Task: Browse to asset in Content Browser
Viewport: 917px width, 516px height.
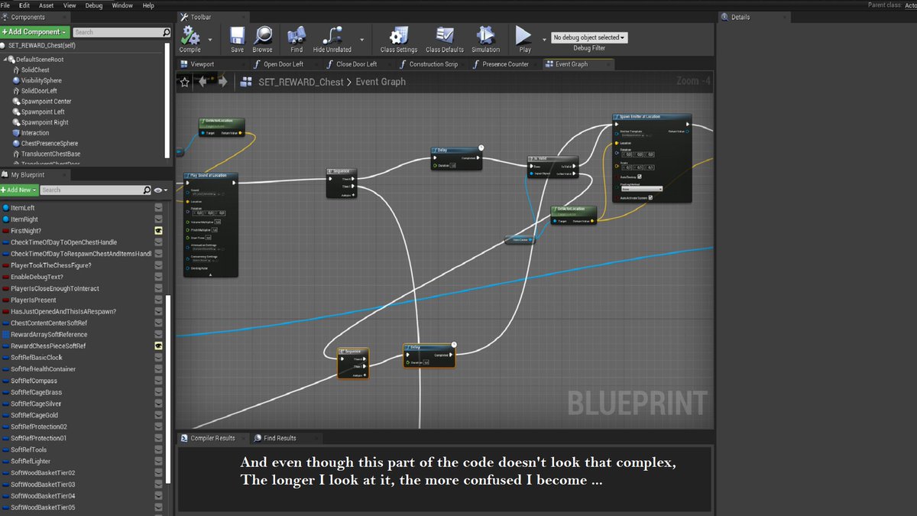Action: tap(263, 39)
